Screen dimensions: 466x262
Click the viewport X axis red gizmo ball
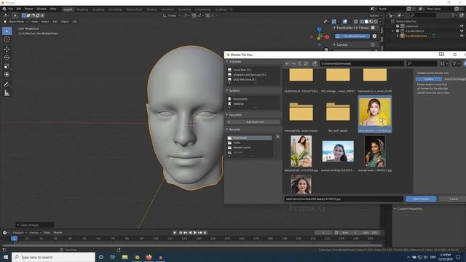coord(327,37)
